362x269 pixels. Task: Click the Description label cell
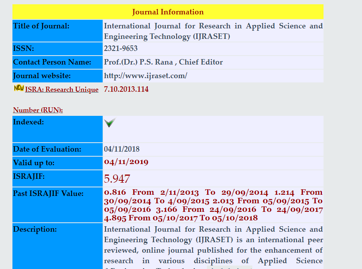click(35, 229)
